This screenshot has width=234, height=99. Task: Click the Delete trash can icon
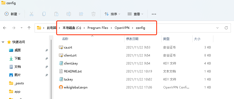[93, 14]
